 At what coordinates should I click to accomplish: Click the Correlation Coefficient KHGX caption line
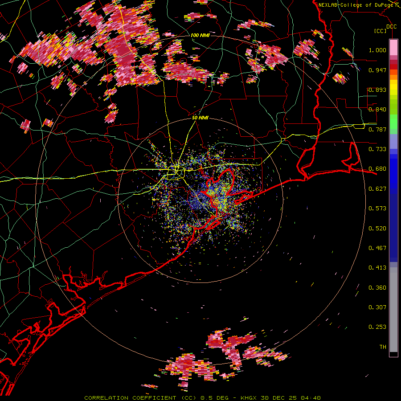click(x=202, y=398)
